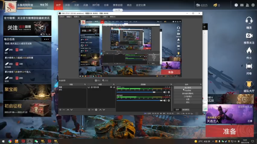The image size is (257, 144).
Task: Open audio settings gear for the microphone channel
Action: coord(169,92)
